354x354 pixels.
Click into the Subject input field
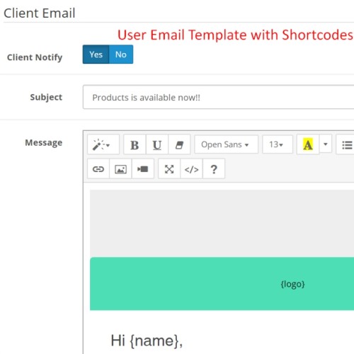[x=218, y=97]
